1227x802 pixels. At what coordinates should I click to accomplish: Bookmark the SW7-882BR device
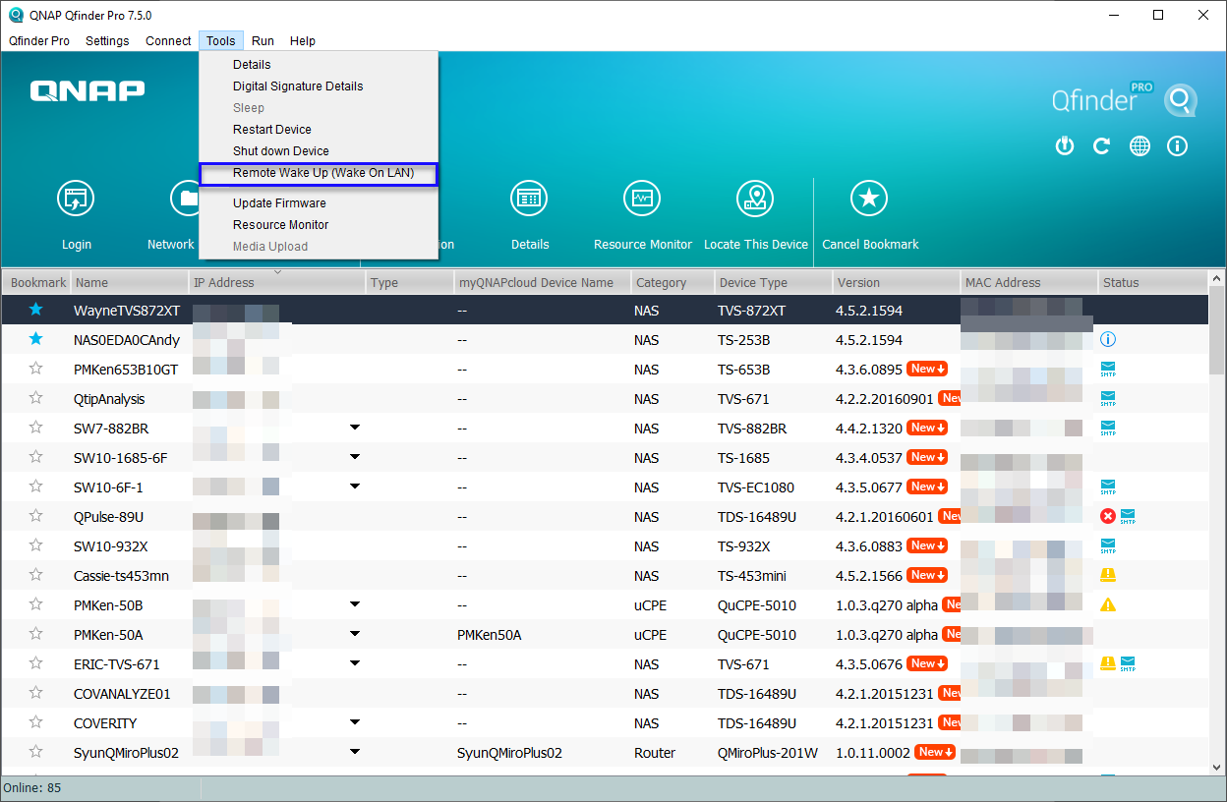pyautogui.click(x=36, y=428)
